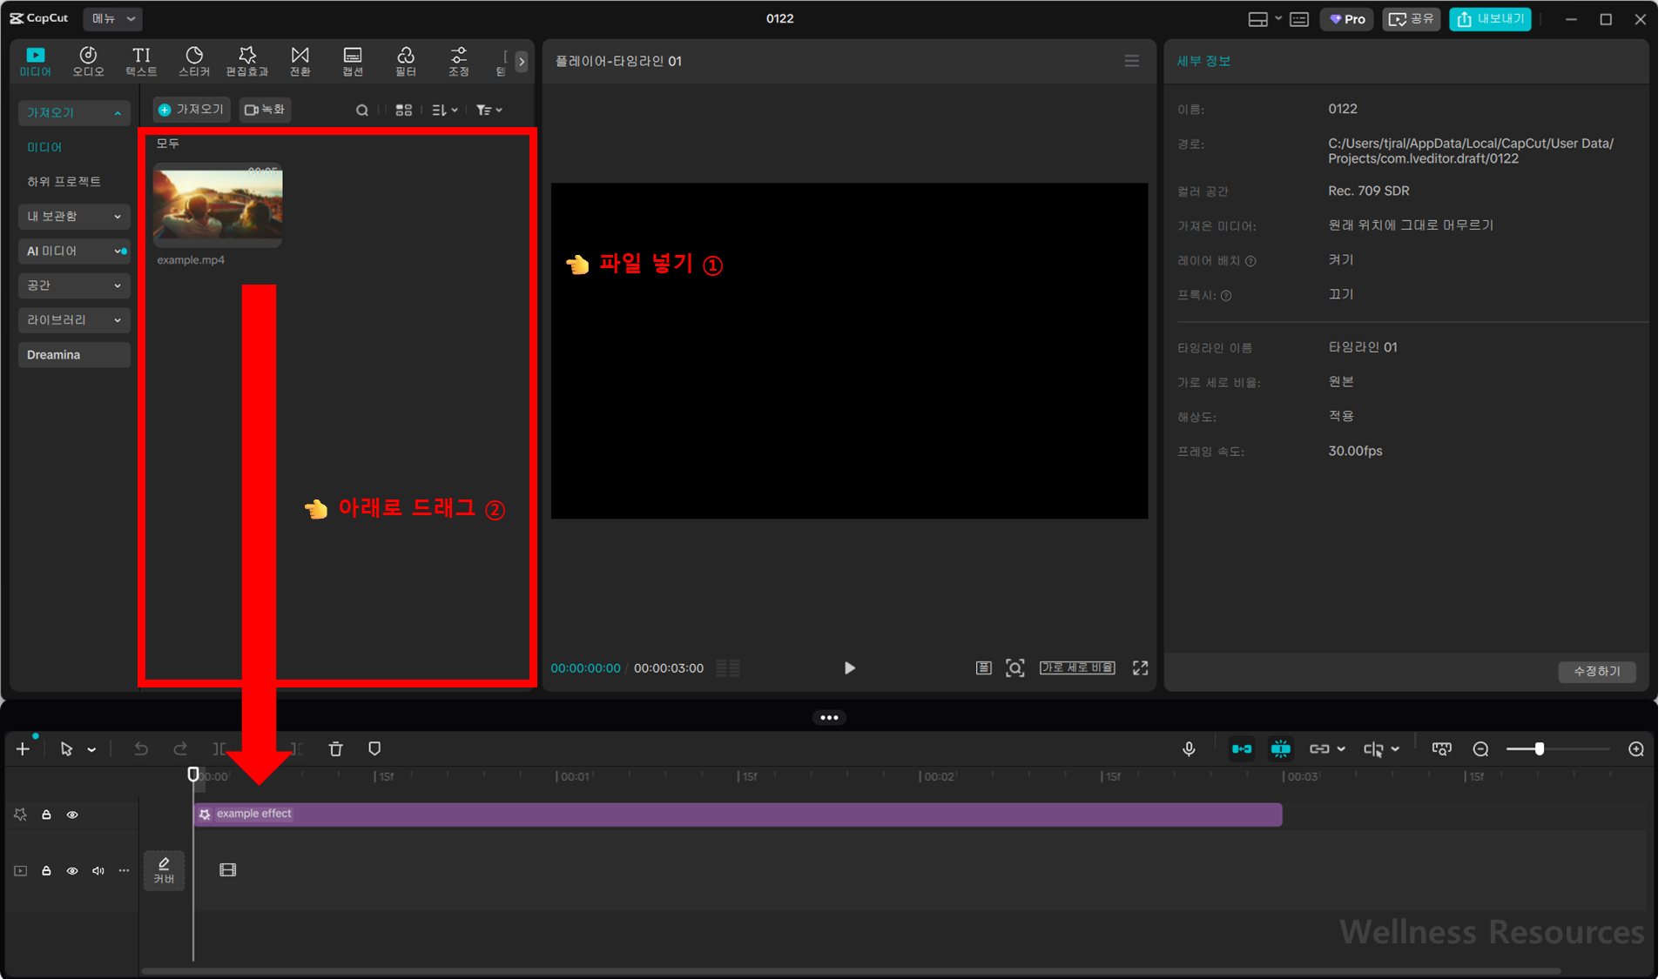Click the redo icon
1665x979 pixels.
(180, 748)
